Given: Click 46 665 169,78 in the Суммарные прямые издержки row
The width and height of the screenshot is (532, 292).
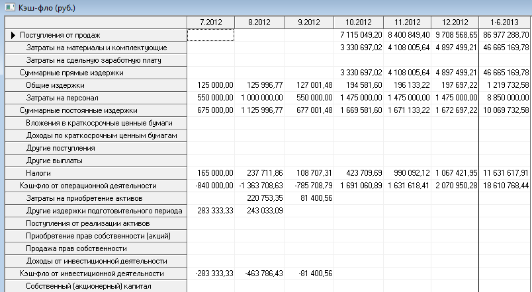Looking at the screenshot, I should pyautogui.click(x=506, y=73).
